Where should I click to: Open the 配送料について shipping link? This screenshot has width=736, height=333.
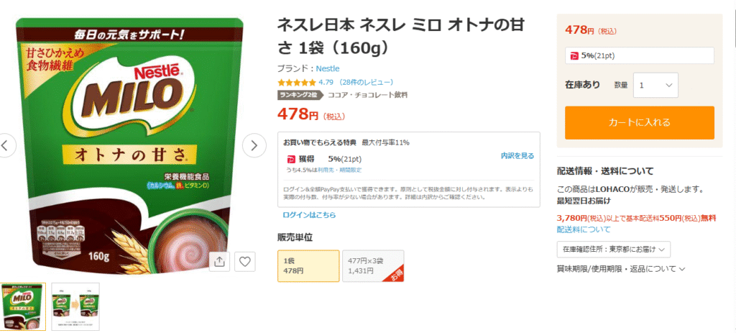[x=584, y=229]
